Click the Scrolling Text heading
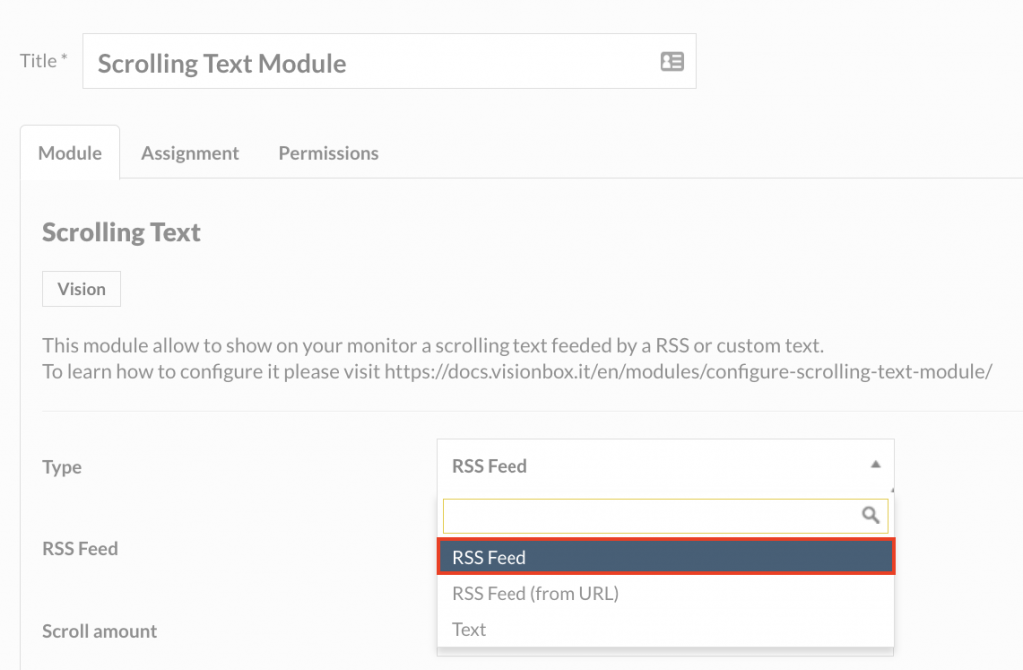Viewport: 1023px width, 670px height. [x=121, y=233]
